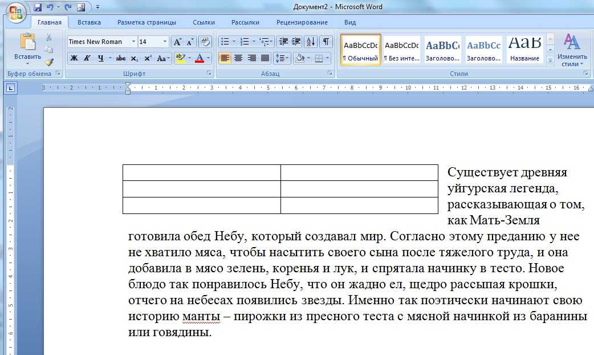This screenshot has height=355, width=594.
Task: Toggle bold Ж formatting
Action: 74,58
